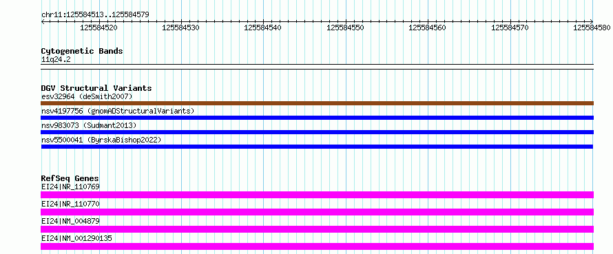613x254 pixels.
Task: Click the RefSeq Genes track heading
Action: (70, 178)
